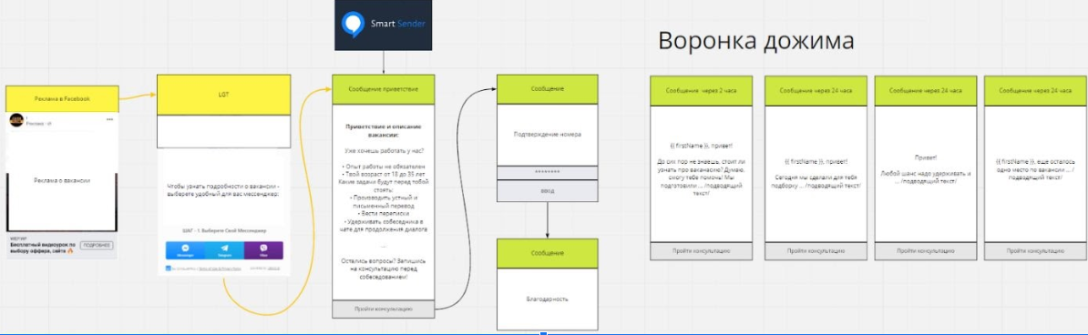Click the 'ввод' button under the masked field
This screenshot has width=1088, height=335.
pos(548,191)
